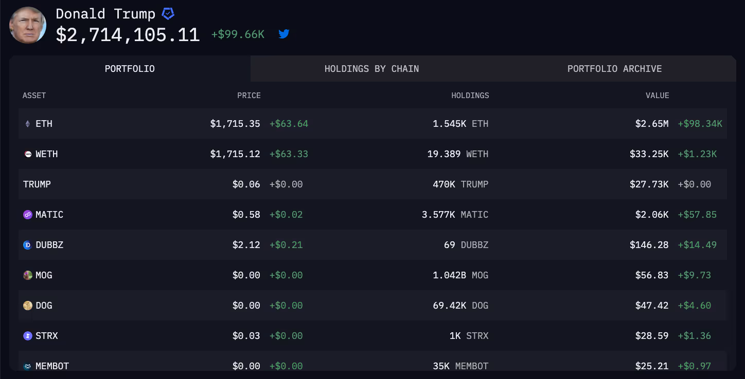The width and height of the screenshot is (745, 379).
Task: Click the MOG token icon
Action: tap(28, 275)
